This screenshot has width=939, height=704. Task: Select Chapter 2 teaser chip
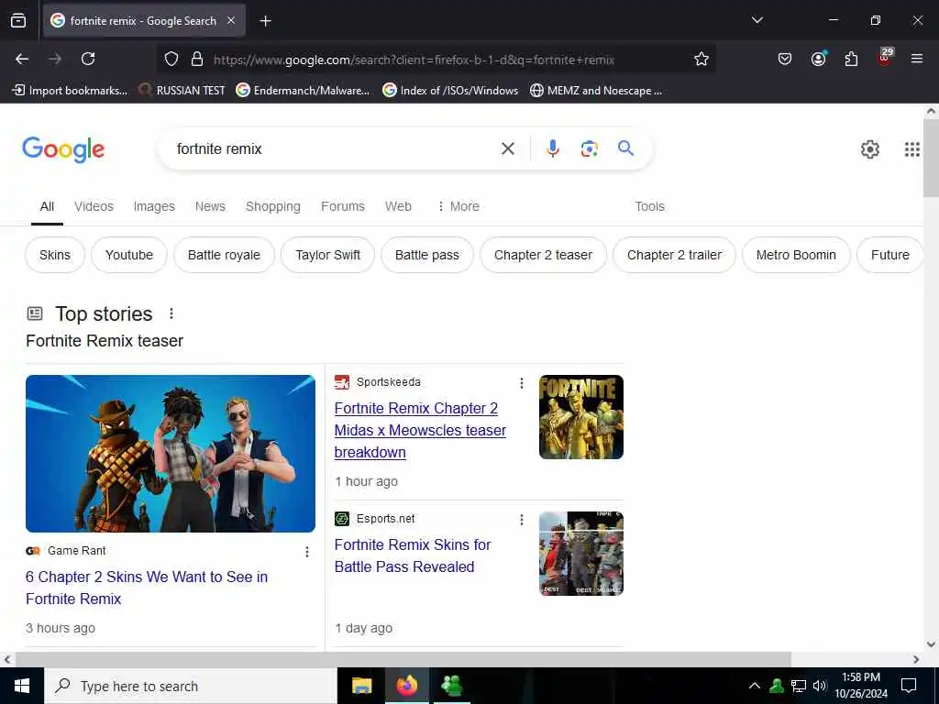click(x=543, y=255)
